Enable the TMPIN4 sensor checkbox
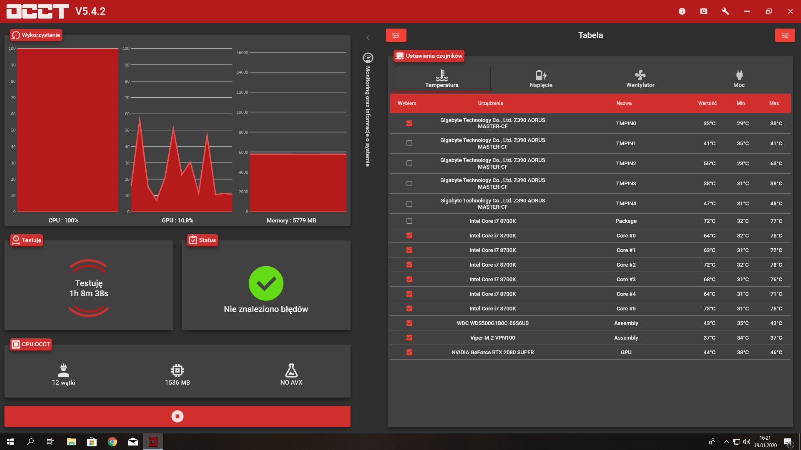Image resolution: width=801 pixels, height=450 pixels. pyautogui.click(x=409, y=204)
